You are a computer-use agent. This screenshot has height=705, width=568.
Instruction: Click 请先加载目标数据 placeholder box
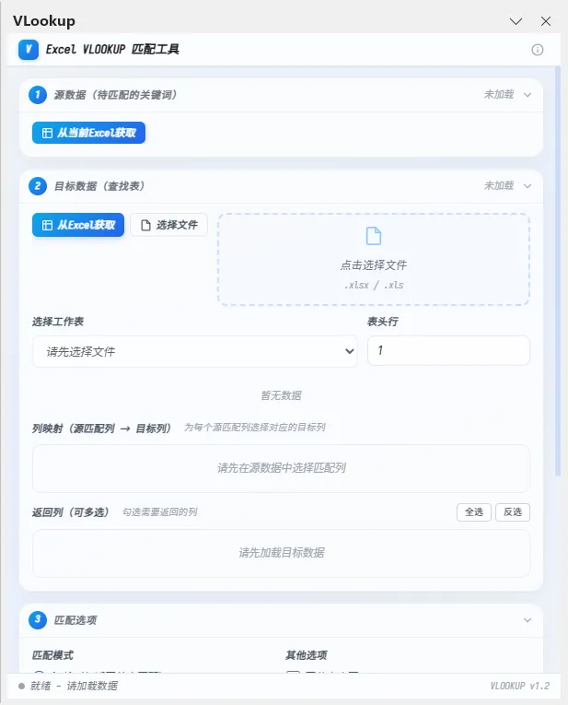[281, 553]
